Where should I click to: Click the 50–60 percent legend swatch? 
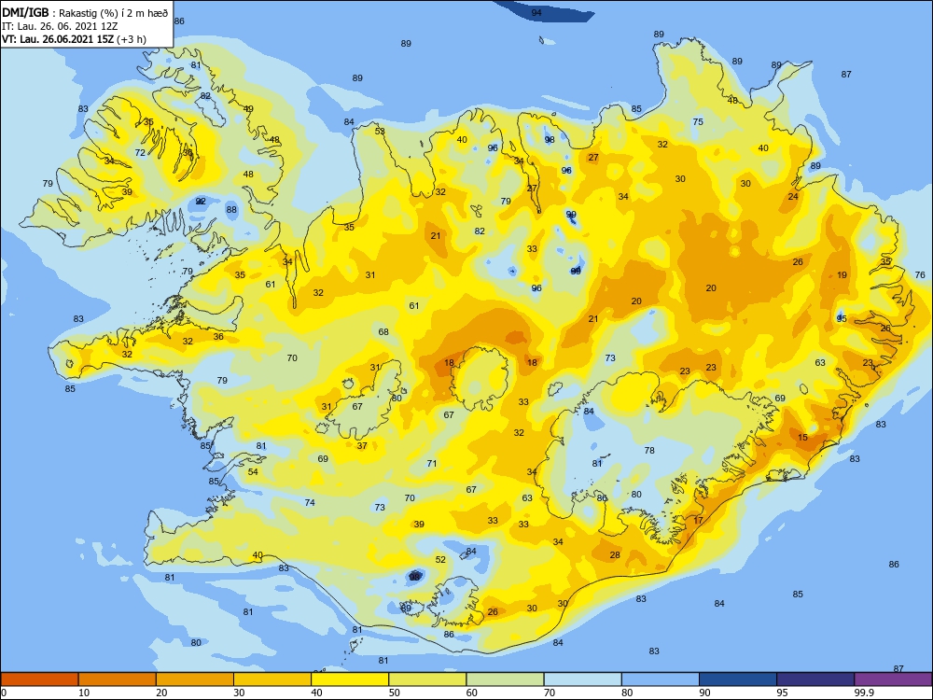click(x=427, y=679)
